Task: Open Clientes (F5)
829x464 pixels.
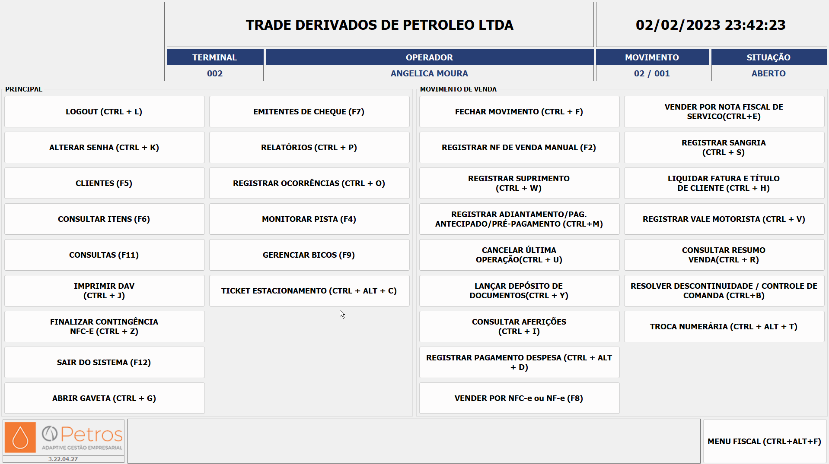Action: 104,183
